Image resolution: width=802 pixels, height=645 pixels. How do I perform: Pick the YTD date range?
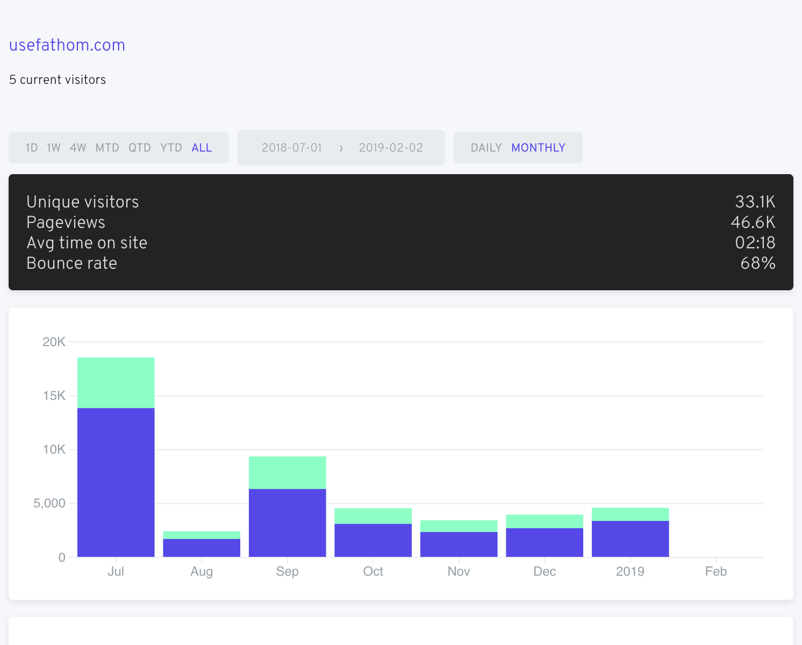[171, 148]
